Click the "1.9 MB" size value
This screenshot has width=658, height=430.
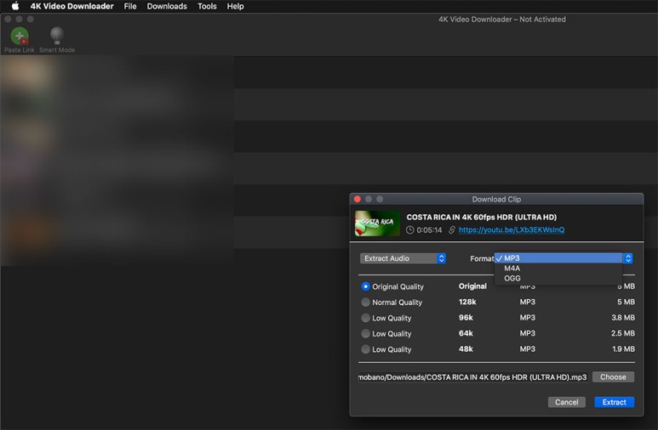coord(623,349)
